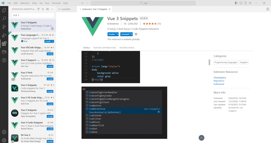
Task: Click the details pane vertical scrollbar thumb
Action: click(209, 62)
